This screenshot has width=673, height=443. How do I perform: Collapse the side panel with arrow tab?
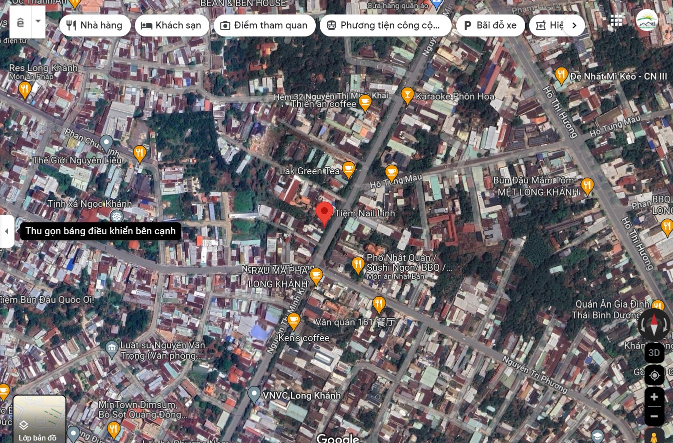pyautogui.click(x=6, y=231)
